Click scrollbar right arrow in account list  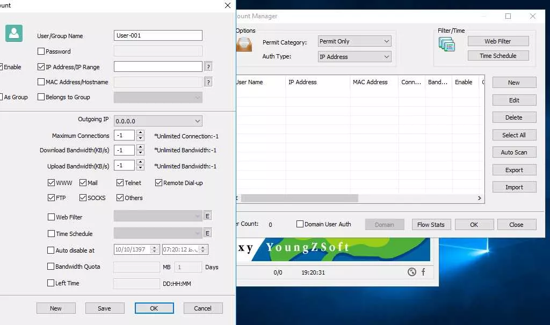(480, 198)
